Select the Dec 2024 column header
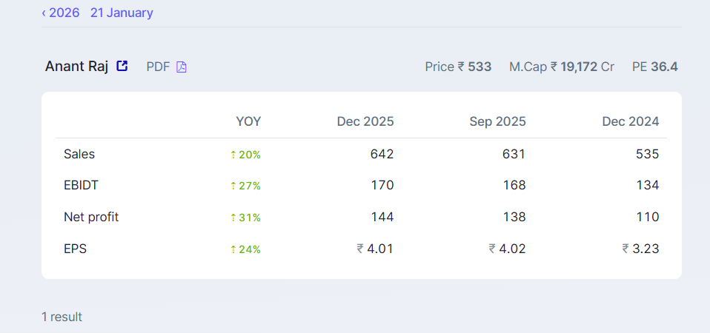710x333 pixels. [630, 121]
